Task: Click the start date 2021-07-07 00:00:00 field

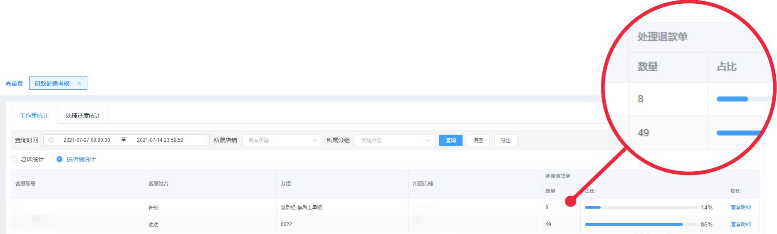Action: (x=87, y=140)
